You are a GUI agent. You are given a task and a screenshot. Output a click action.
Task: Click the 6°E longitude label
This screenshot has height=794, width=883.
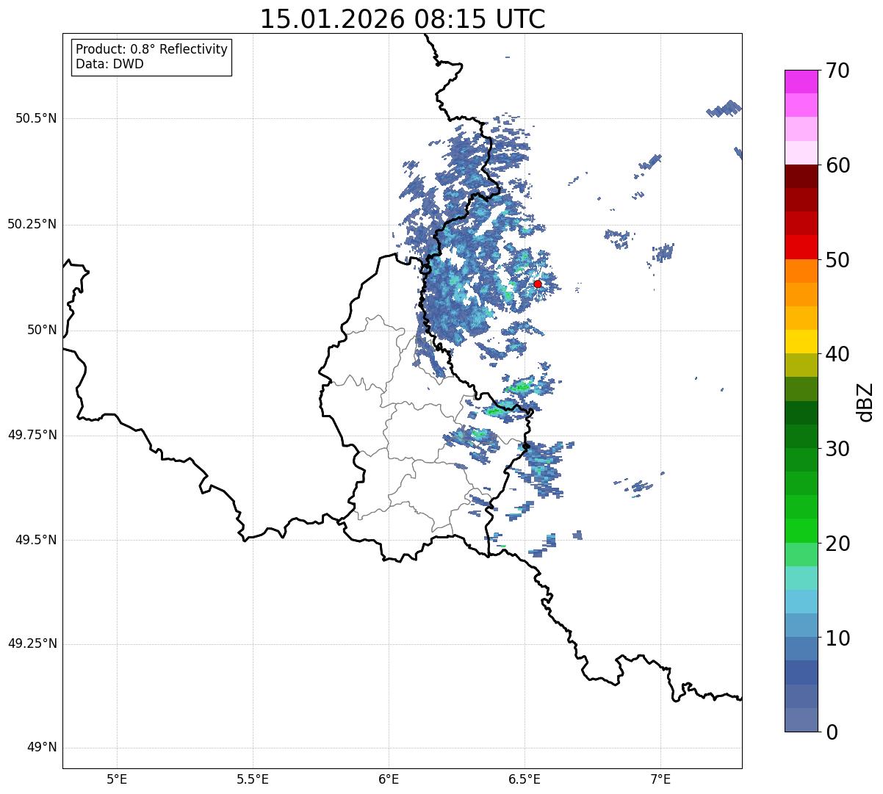coord(389,779)
